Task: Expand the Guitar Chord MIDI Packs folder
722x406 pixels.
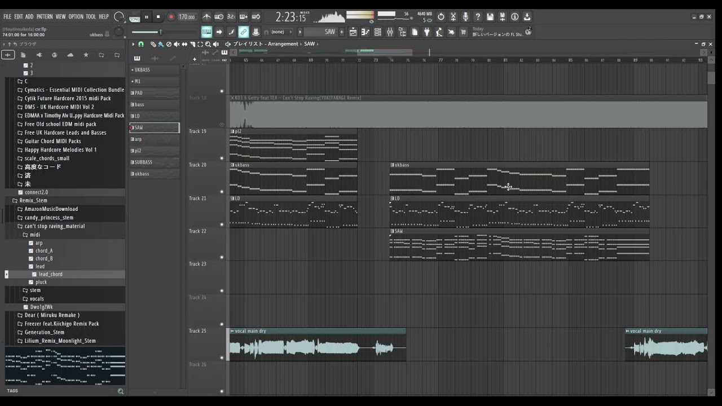Action: coord(52,141)
